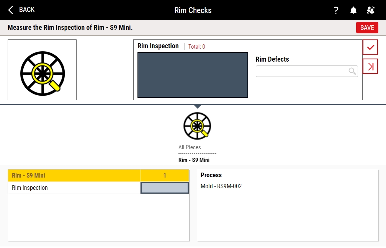Click magnifier icon in Rim Defects field
Screen dimensions: 386x248
(352, 71)
